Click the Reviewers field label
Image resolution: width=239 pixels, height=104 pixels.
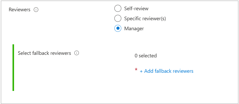coord(19,10)
